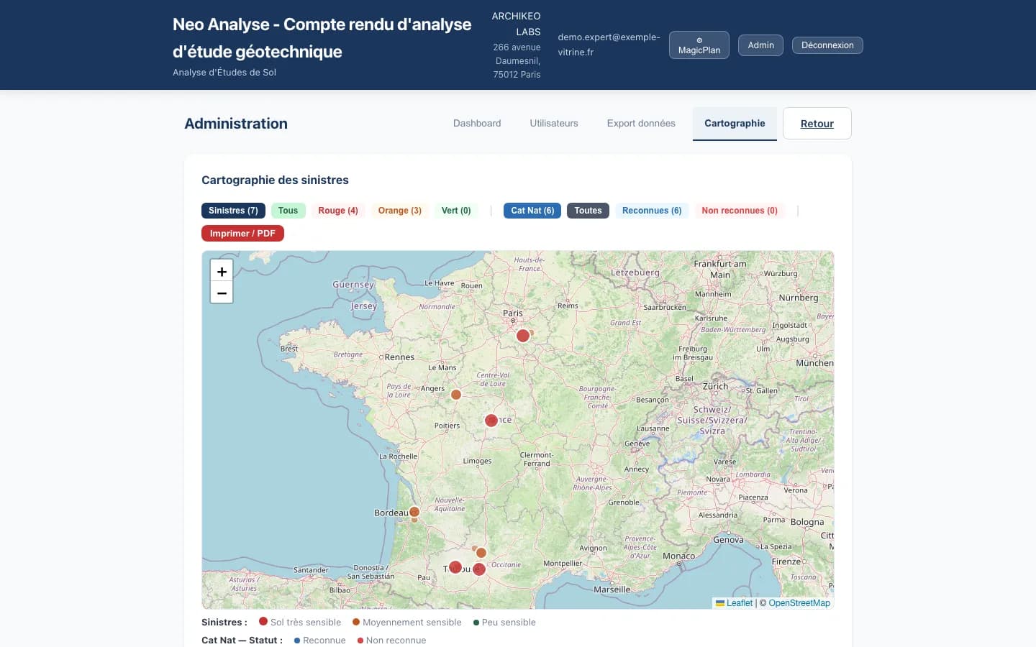
Task: Open the Leaflet attribution link
Action: [734, 603]
